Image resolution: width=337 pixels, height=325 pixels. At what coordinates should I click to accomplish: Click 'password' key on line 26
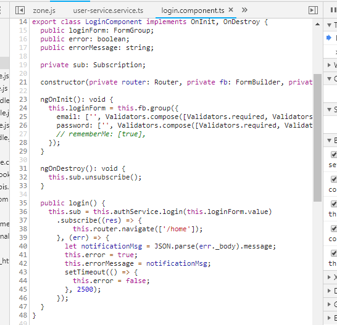pos(73,125)
